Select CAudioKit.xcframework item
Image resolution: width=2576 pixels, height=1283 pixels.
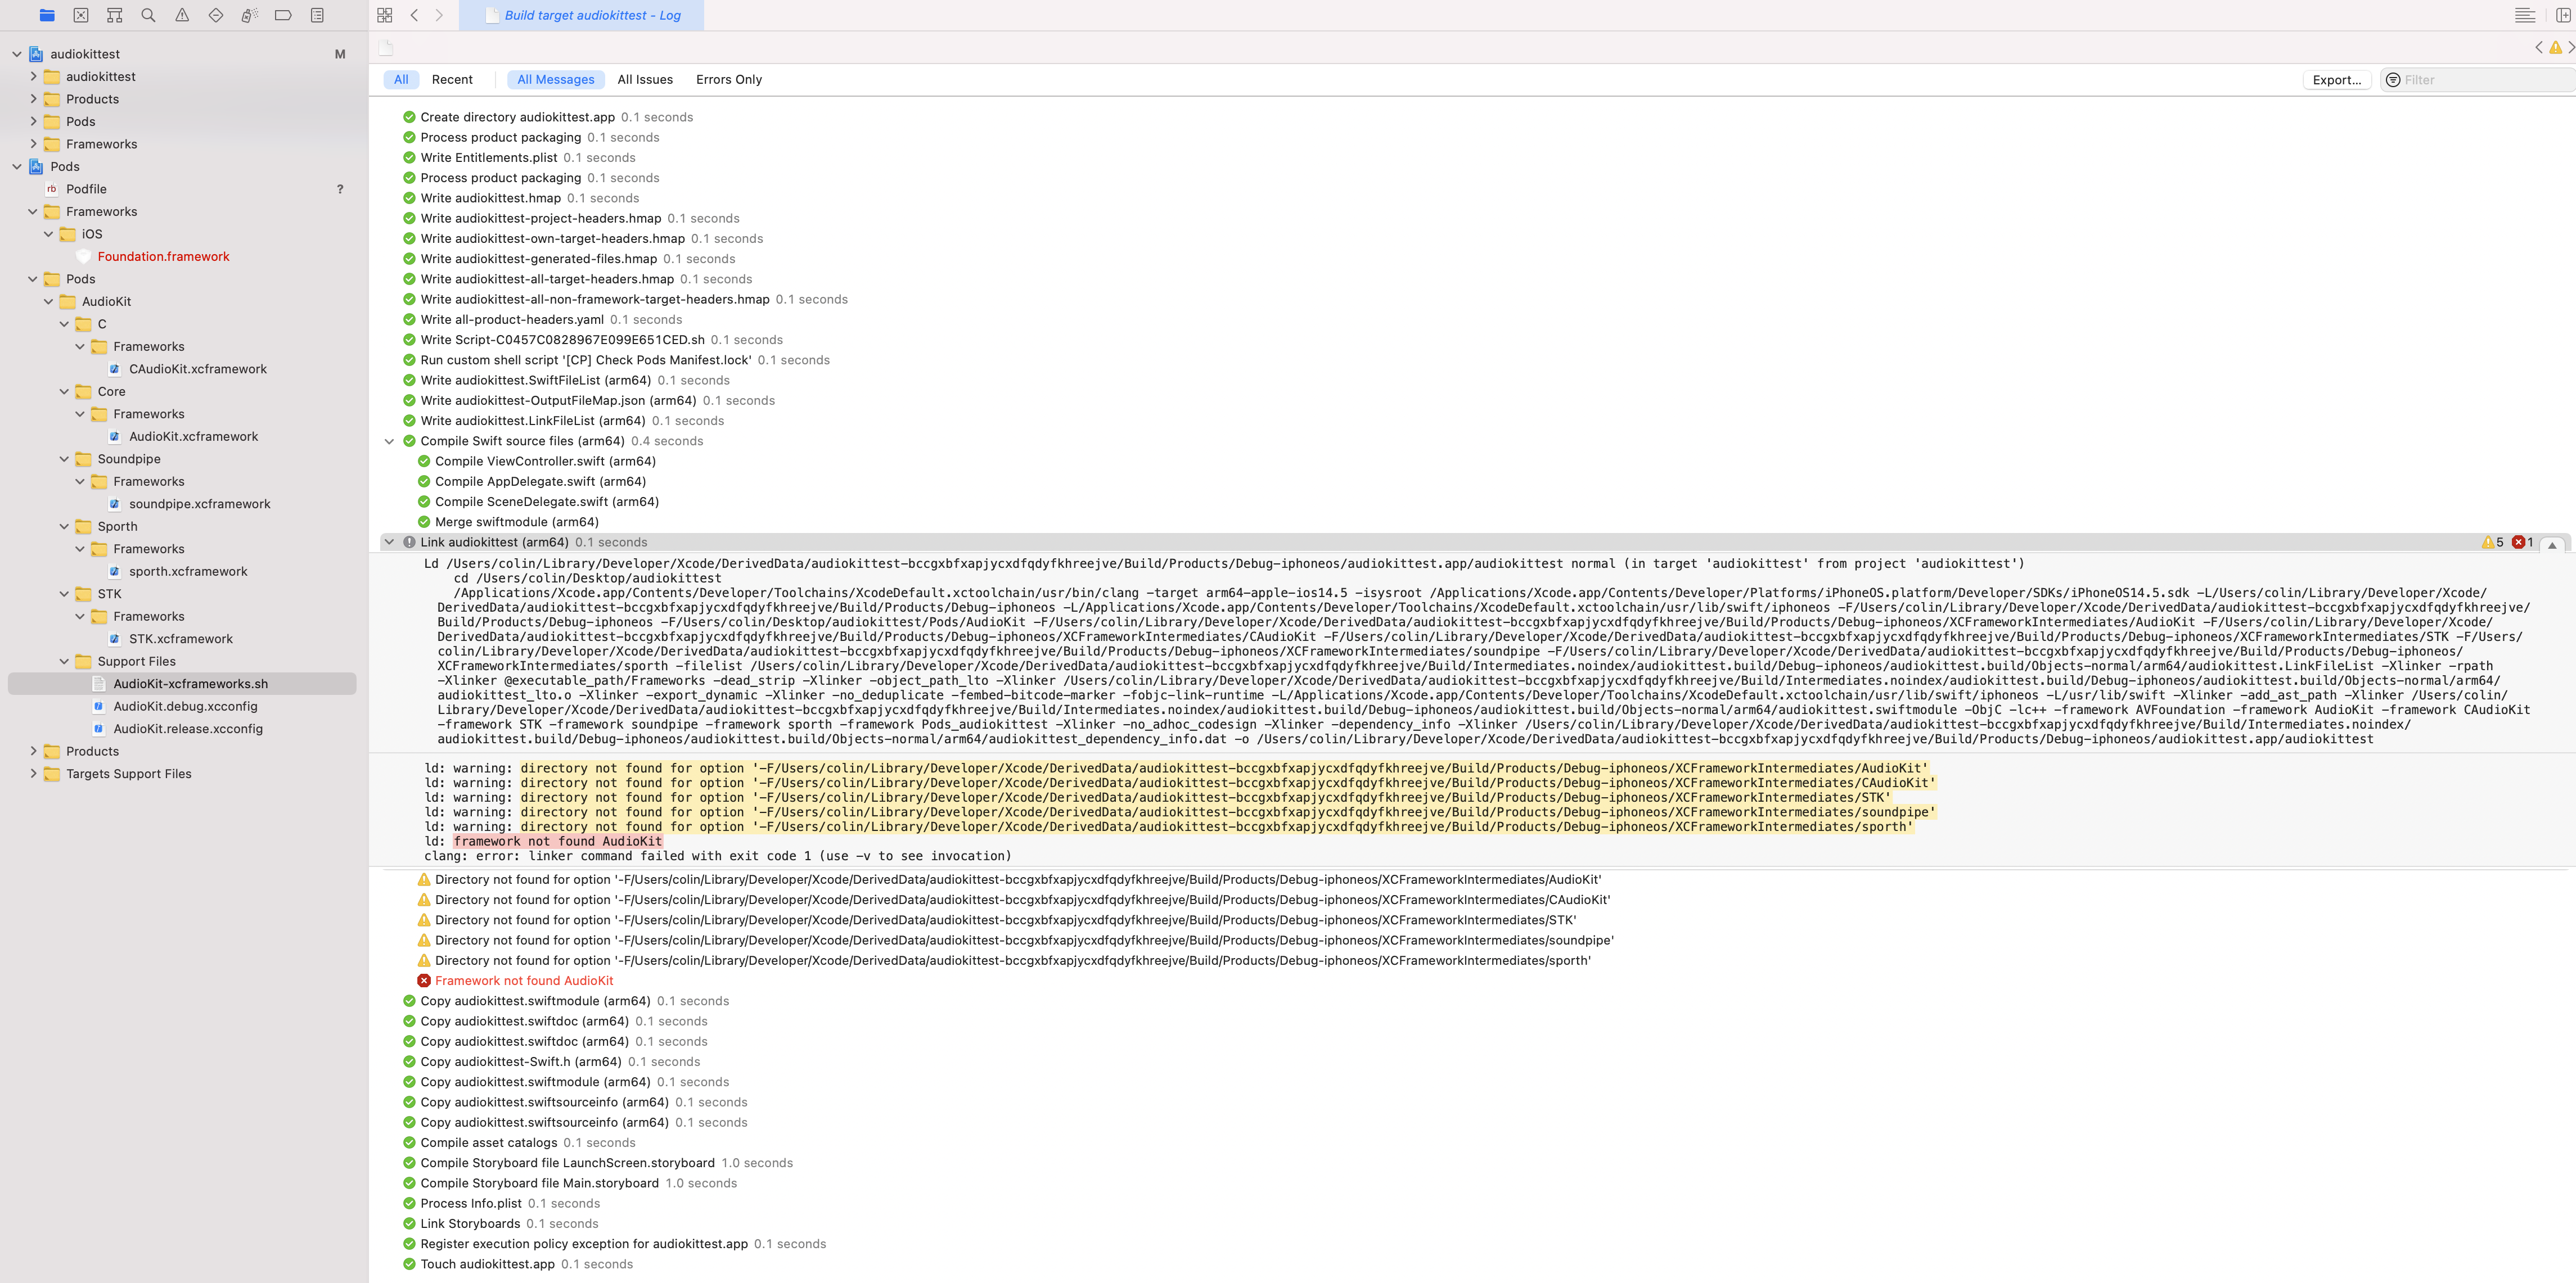pyautogui.click(x=197, y=370)
